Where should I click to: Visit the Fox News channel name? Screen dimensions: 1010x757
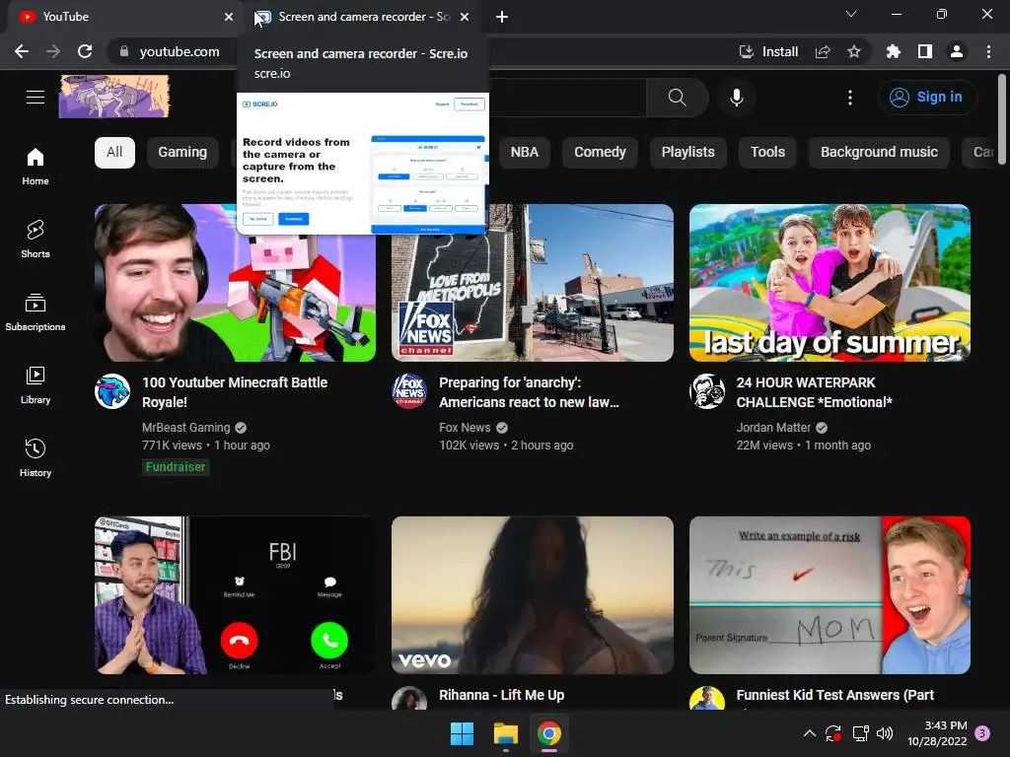pos(465,428)
